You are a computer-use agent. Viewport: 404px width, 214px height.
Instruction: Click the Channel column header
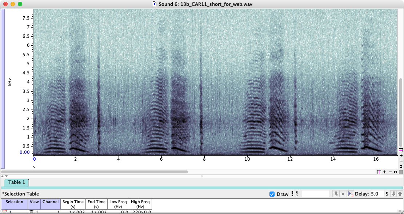[51, 204]
